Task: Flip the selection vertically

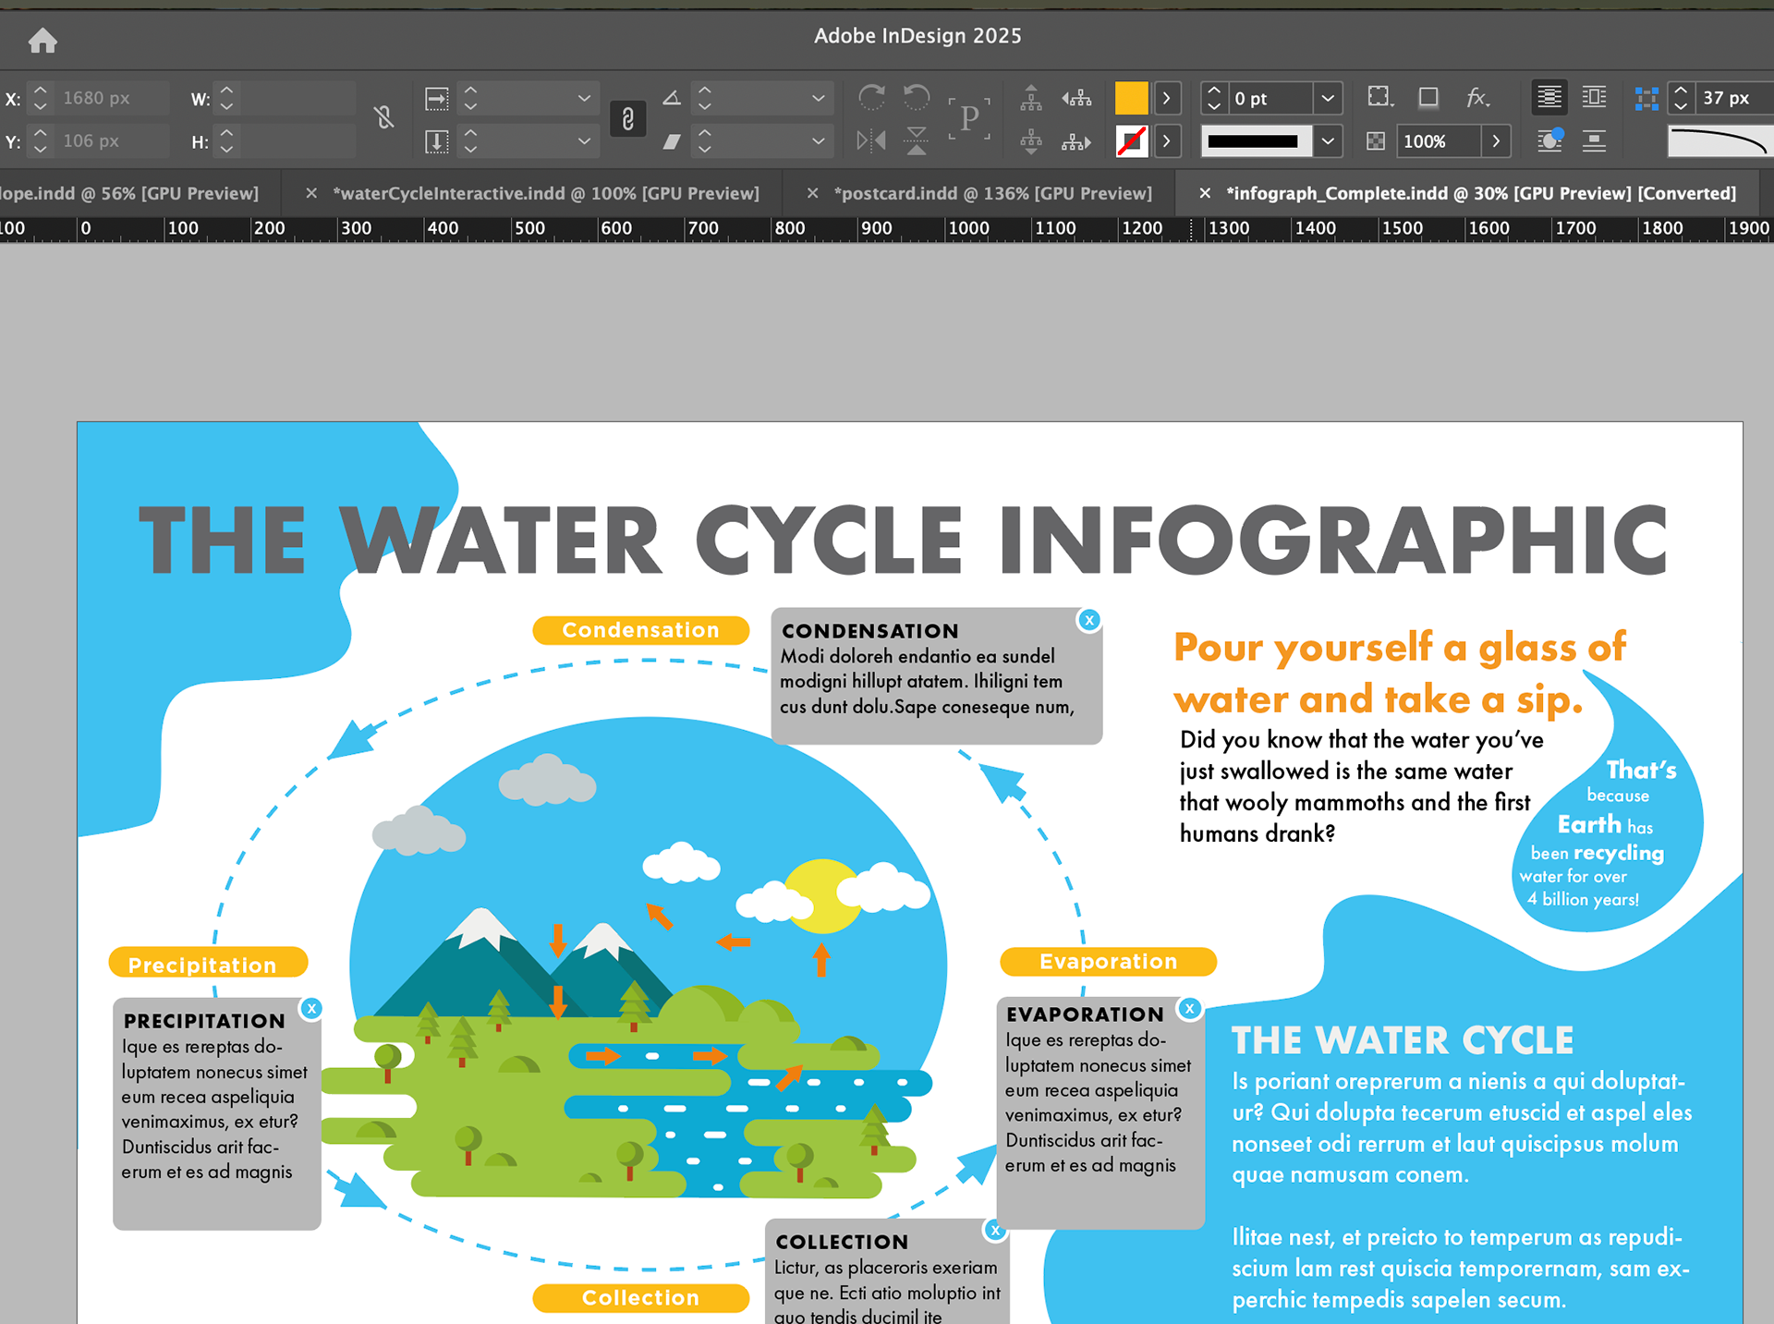Action: pos(917,140)
